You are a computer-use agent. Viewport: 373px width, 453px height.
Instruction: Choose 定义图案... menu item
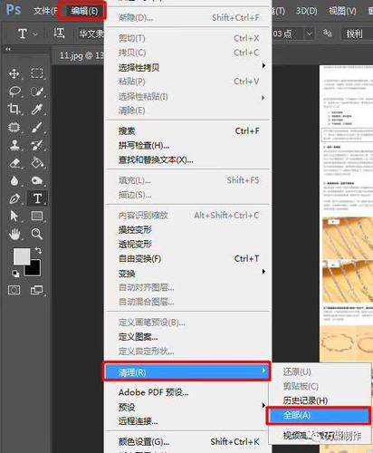188,337
